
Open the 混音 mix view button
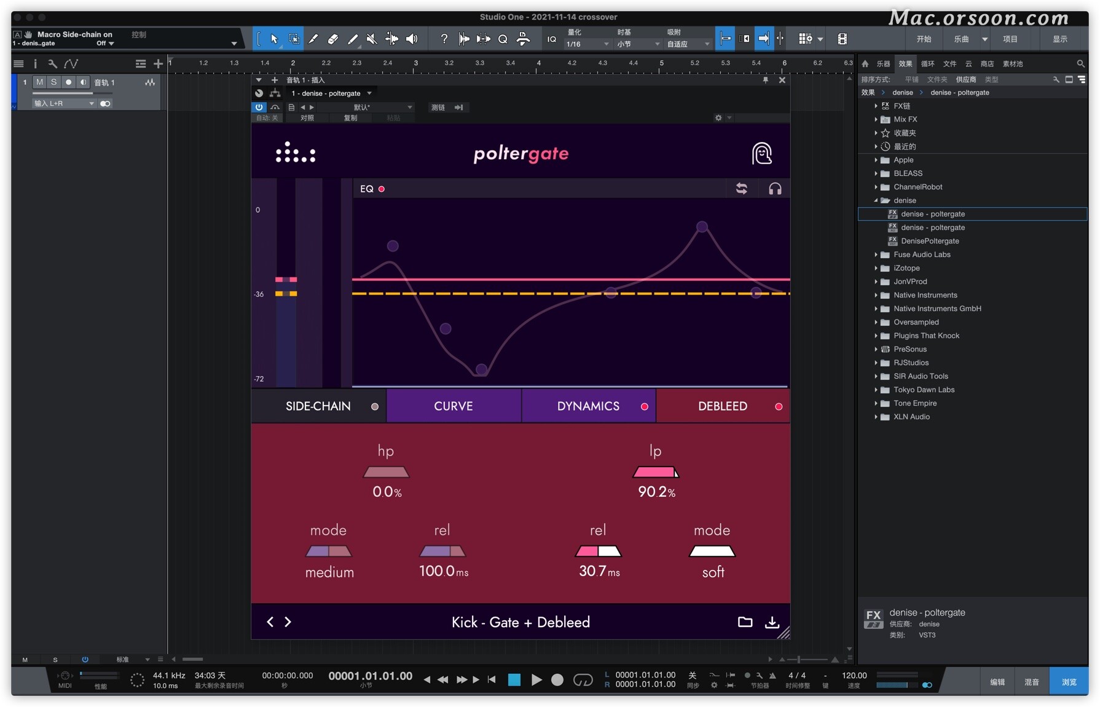[1032, 682]
